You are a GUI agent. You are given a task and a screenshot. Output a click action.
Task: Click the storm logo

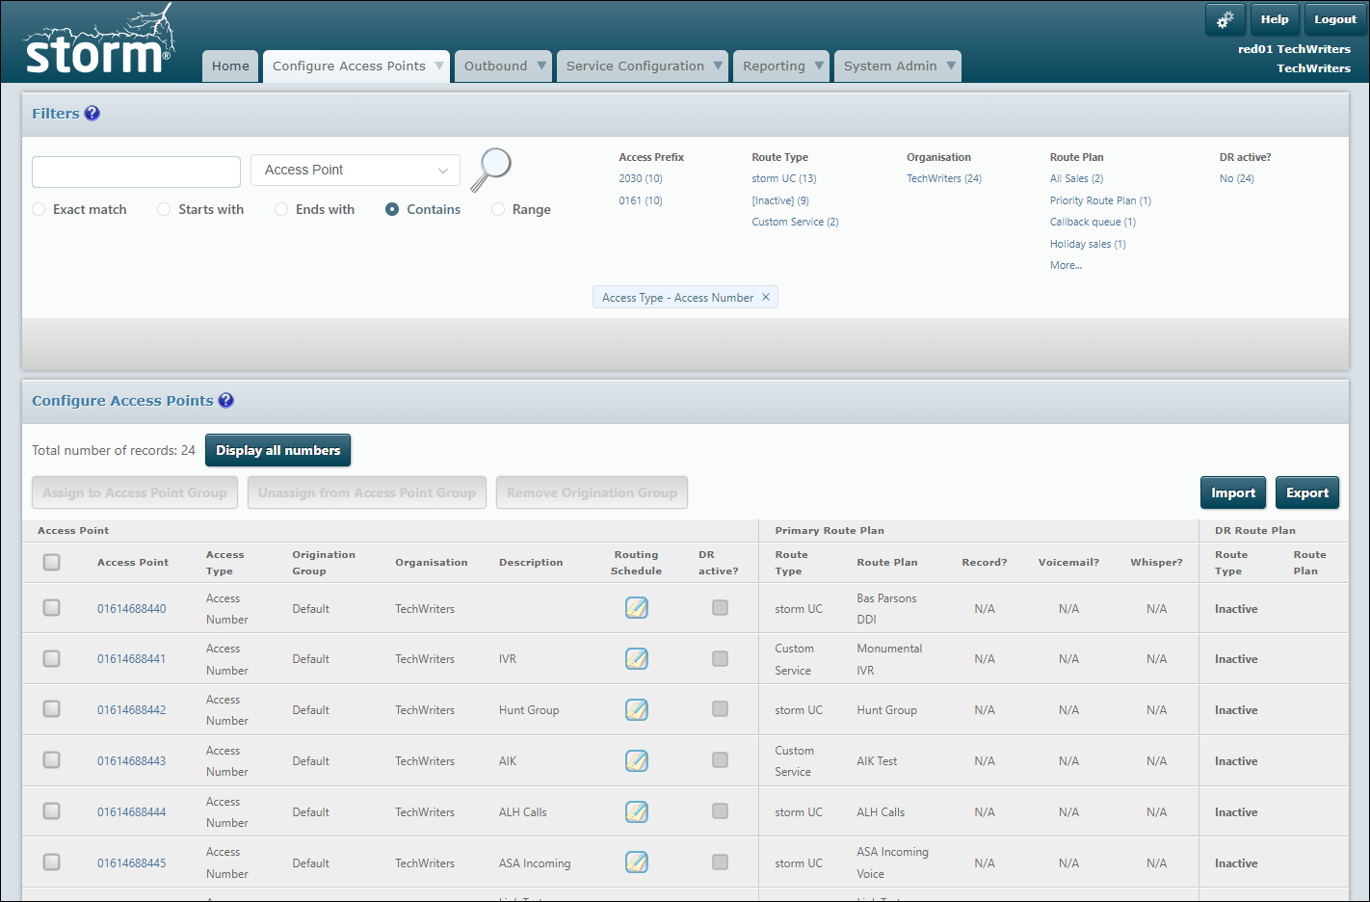pos(99,40)
